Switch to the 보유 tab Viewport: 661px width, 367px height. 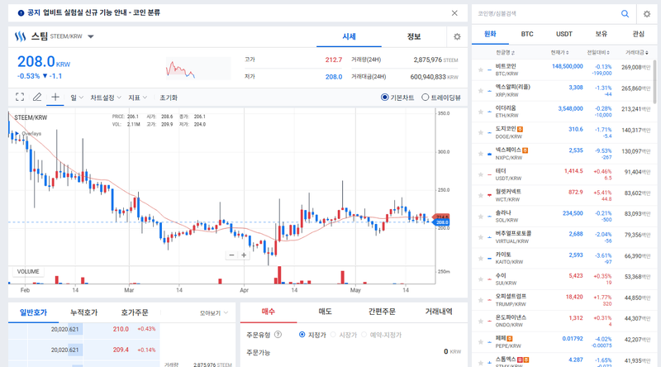coord(602,34)
